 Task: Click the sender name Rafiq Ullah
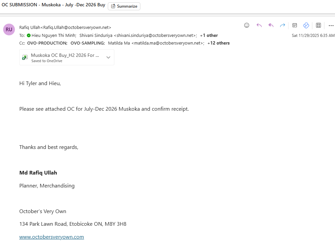[x=30, y=28]
